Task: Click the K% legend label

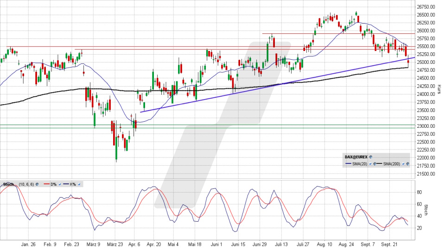Action: [x=73, y=184]
